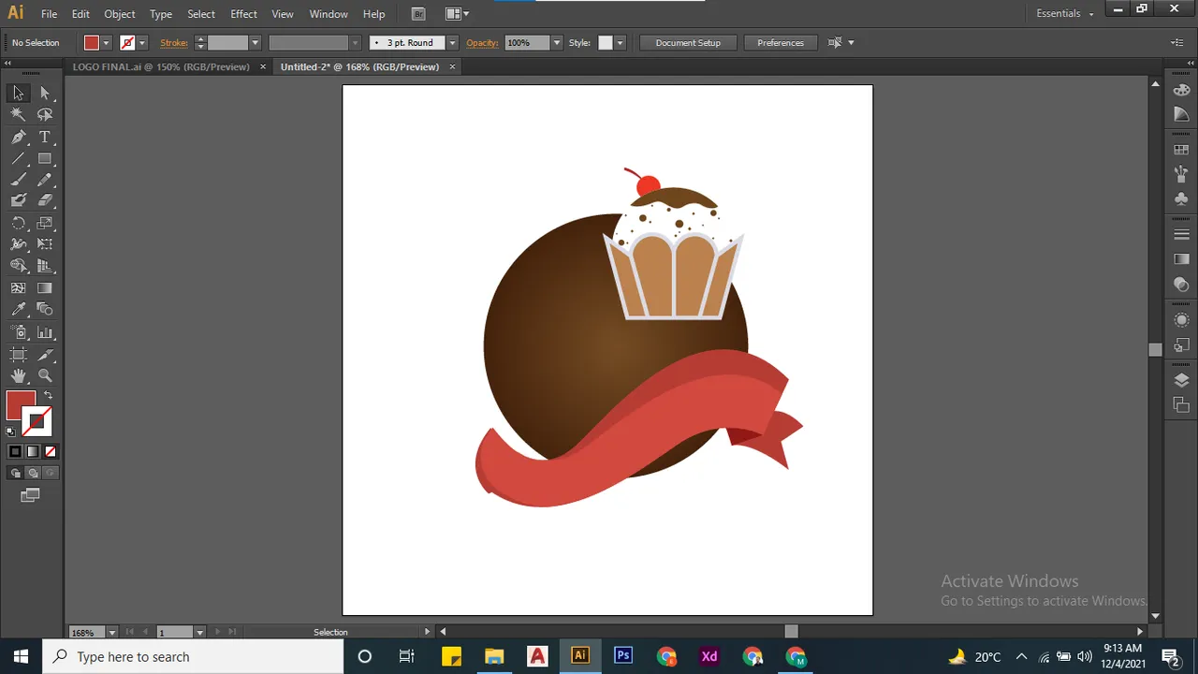
Task: Select the Line Segment tool
Action: point(18,158)
